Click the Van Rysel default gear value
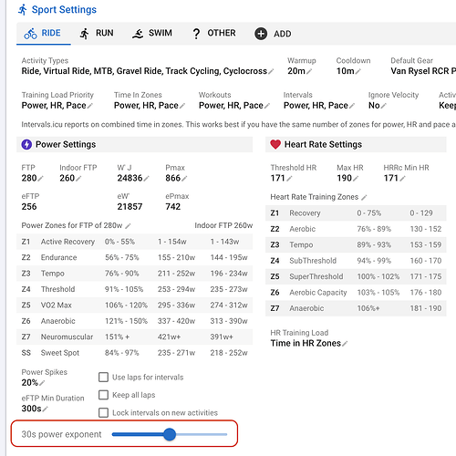 point(423,71)
